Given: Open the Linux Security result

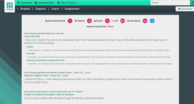Looking at the screenshot, I should click(x=32, y=36).
